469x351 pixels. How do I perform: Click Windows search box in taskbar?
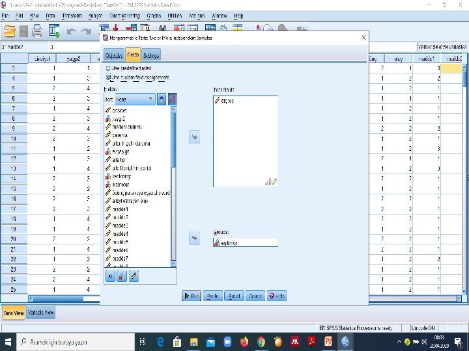coord(76,342)
